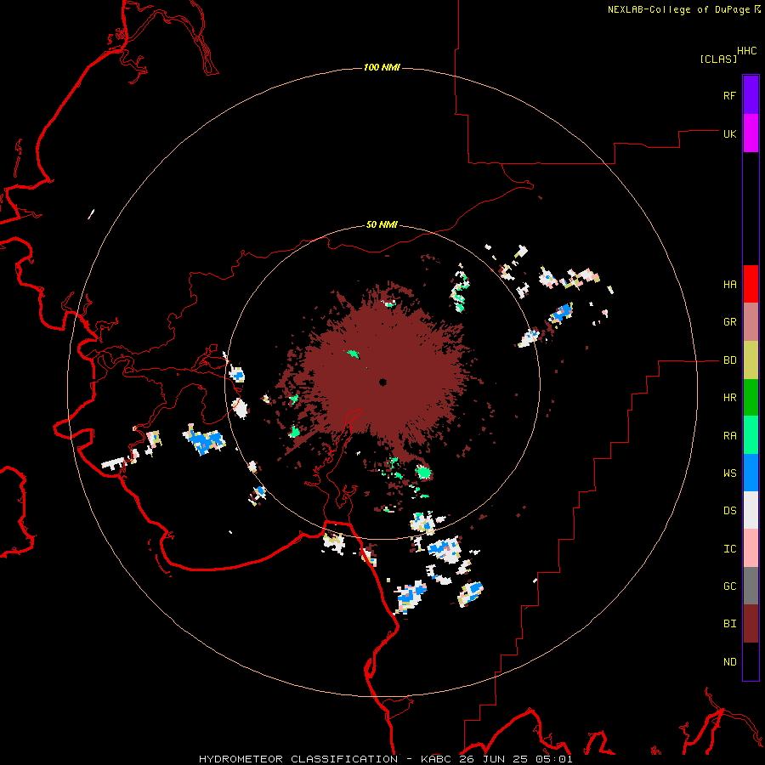Click the RF purple legend swatch

click(751, 95)
